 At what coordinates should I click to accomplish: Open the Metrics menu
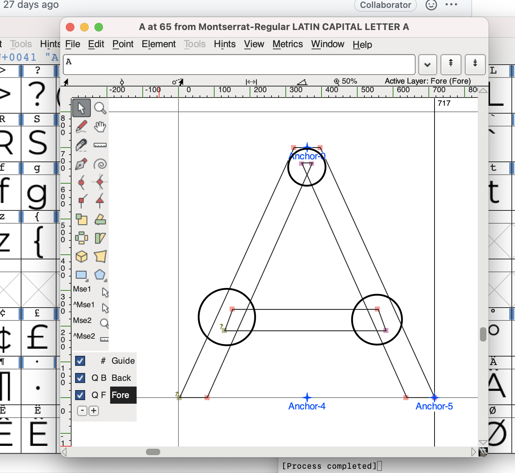288,44
